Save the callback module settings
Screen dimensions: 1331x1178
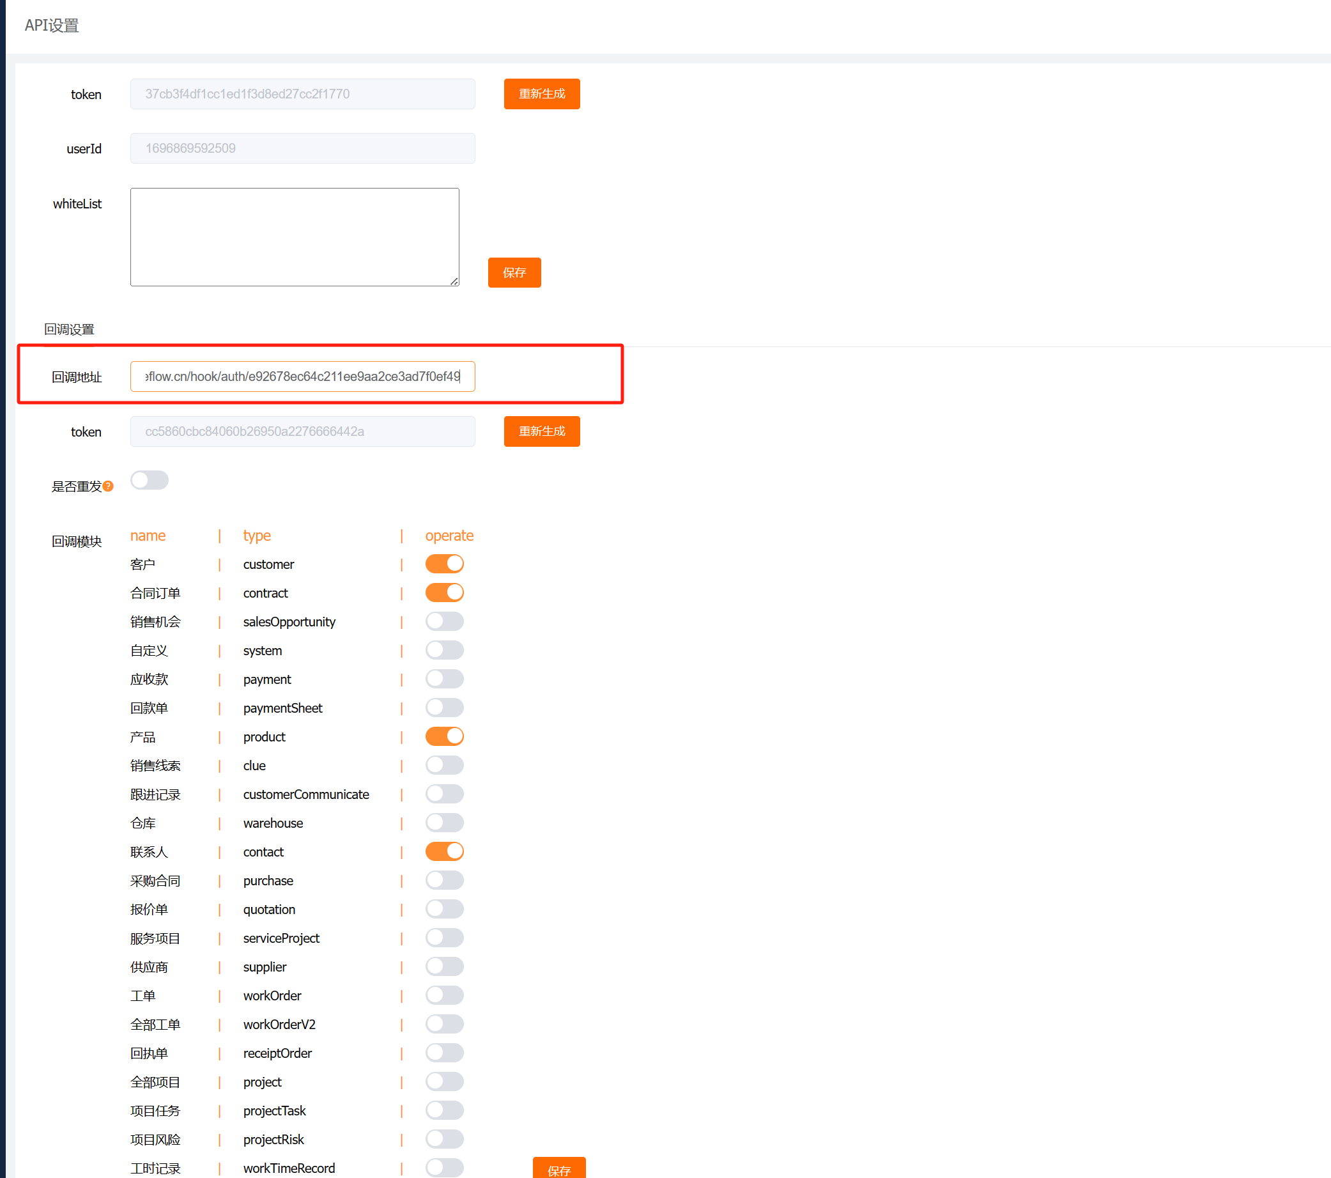tap(558, 1169)
